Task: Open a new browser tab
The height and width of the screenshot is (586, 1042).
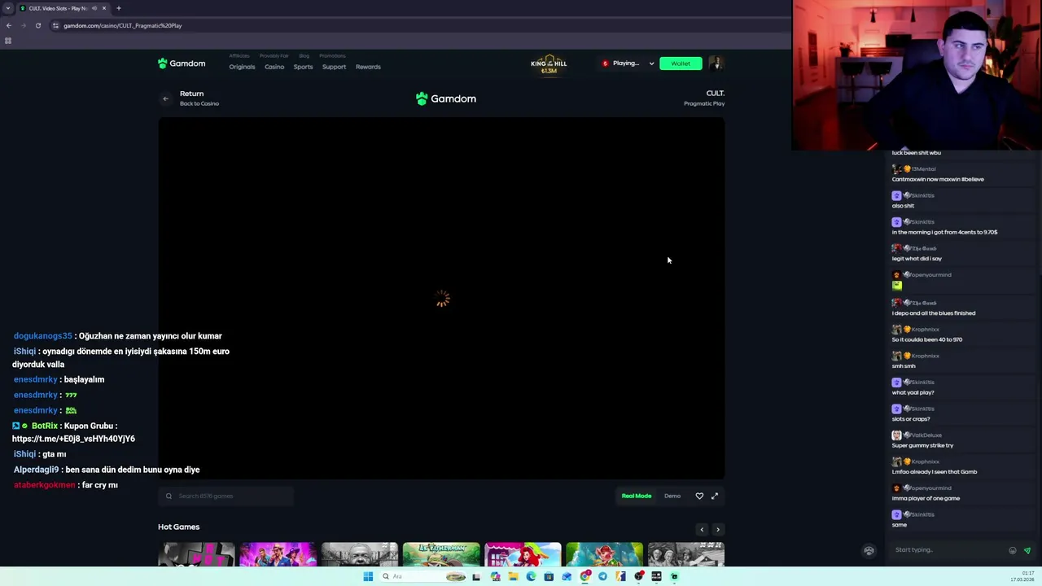Action: pyautogui.click(x=119, y=8)
